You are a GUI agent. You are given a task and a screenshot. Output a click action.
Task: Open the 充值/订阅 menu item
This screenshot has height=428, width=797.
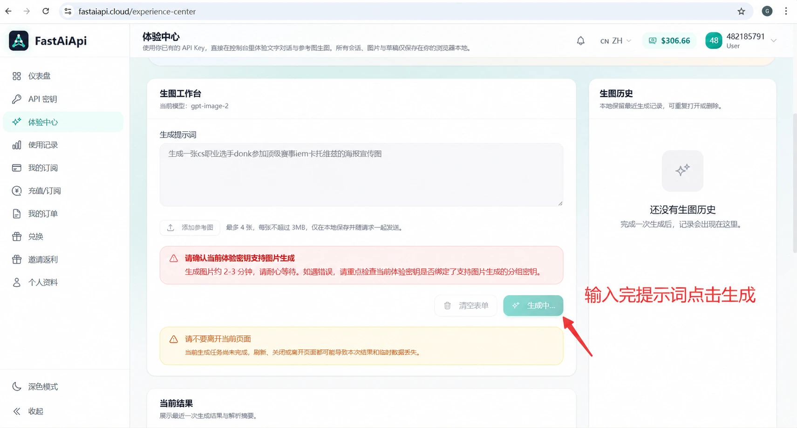63,190
